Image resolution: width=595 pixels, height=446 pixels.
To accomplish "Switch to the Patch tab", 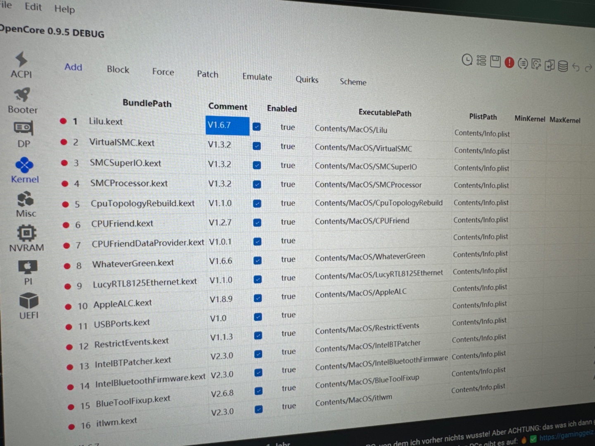I will (x=207, y=74).
